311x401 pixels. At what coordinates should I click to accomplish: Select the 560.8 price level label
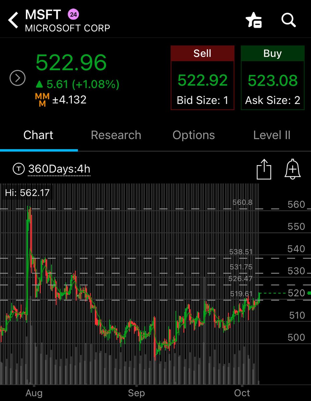coord(243,202)
